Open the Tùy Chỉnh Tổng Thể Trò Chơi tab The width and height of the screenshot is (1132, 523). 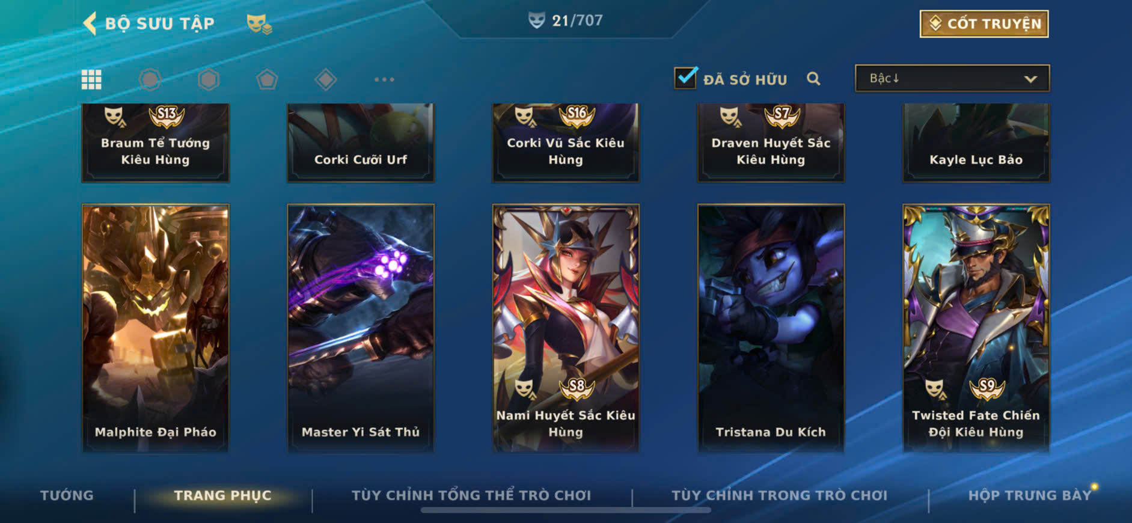tap(471, 495)
